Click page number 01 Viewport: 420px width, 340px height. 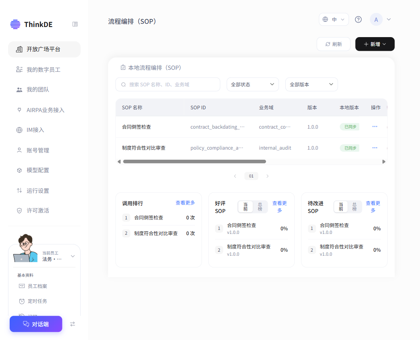tap(251, 176)
